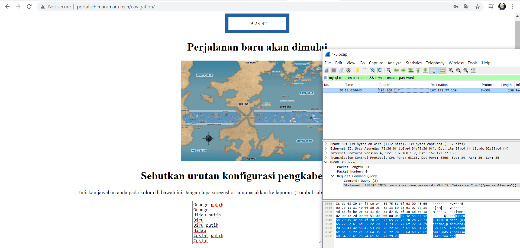Click the answer textarea with cable colors
This screenshot has height=248, width=520.
(x=257, y=223)
